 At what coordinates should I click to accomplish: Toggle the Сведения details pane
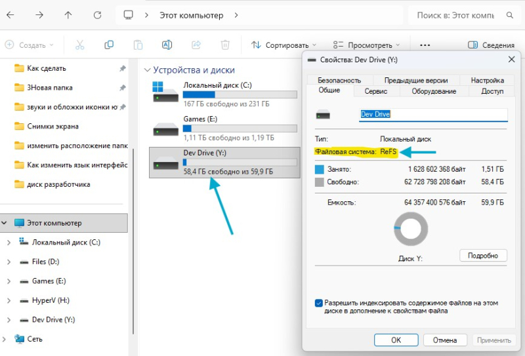tap(491, 45)
